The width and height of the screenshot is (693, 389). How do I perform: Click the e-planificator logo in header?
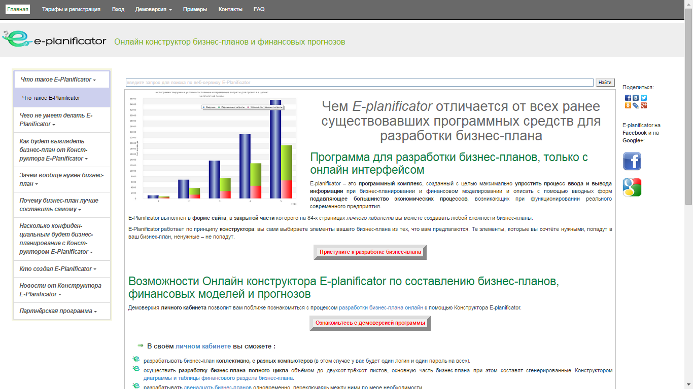[x=54, y=40]
